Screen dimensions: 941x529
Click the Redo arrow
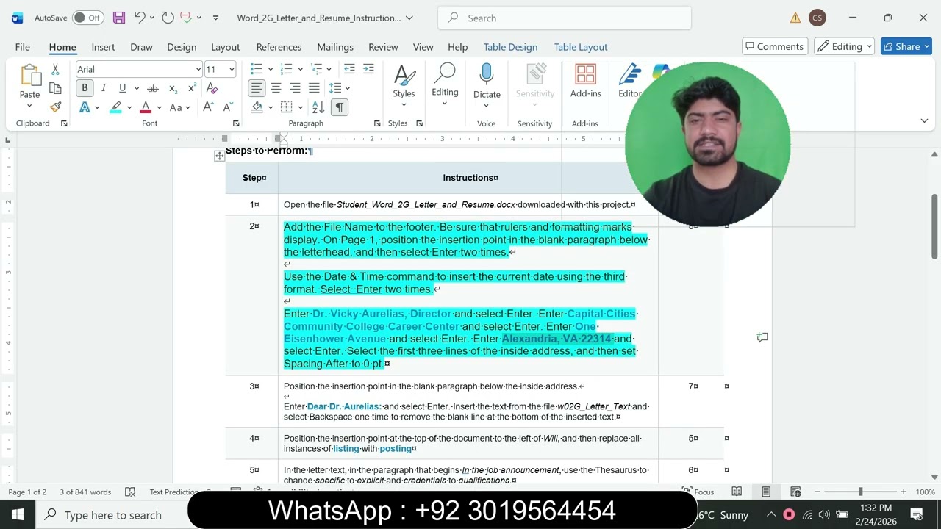tap(168, 18)
